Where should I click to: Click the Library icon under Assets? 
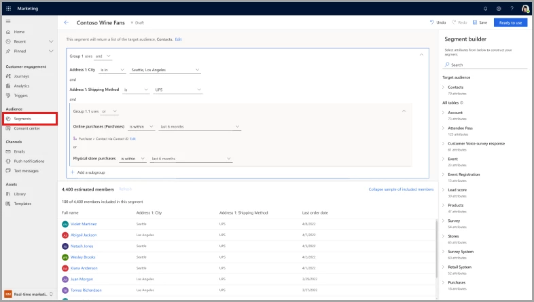(8, 194)
